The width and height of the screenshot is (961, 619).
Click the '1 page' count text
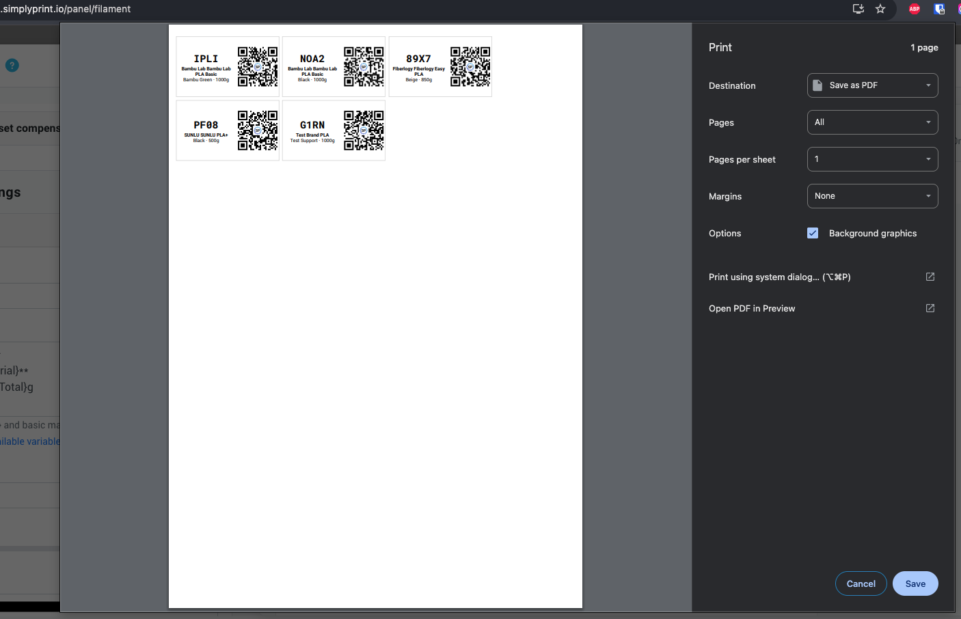(x=924, y=48)
